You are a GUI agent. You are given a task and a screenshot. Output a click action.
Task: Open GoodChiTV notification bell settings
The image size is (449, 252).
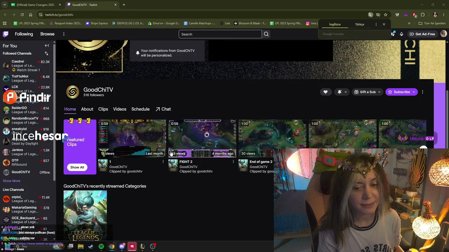[x=342, y=92]
